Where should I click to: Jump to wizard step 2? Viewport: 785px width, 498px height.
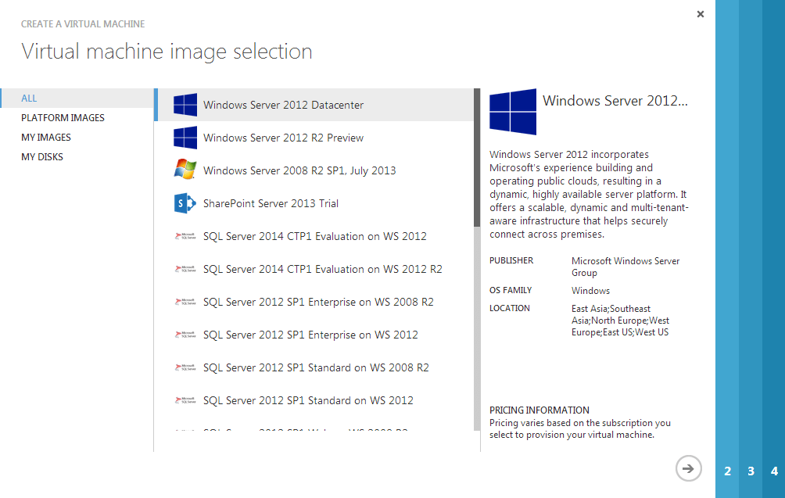click(727, 471)
